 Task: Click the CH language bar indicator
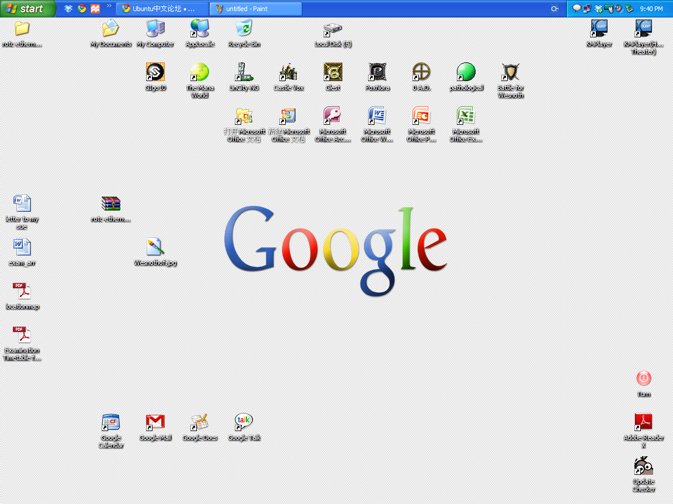[x=554, y=9]
